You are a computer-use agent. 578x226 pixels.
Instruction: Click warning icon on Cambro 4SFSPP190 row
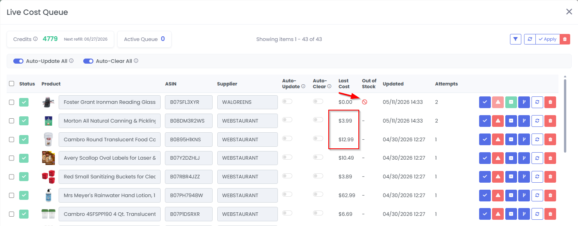[498, 214]
